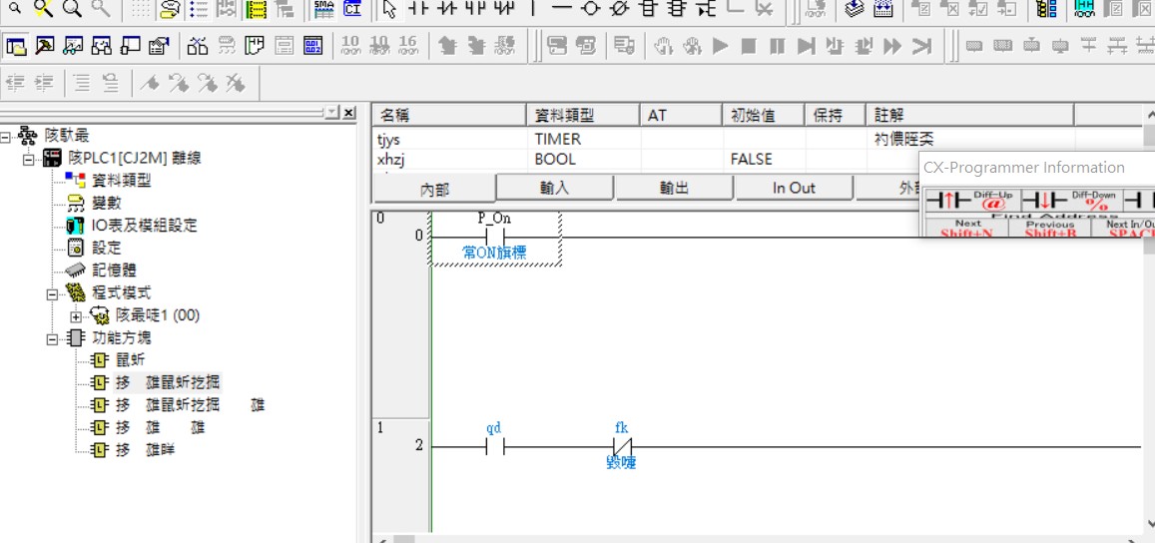Insert a new vertical line
Image resolution: width=1155 pixels, height=543 pixels.
pyautogui.click(x=532, y=10)
